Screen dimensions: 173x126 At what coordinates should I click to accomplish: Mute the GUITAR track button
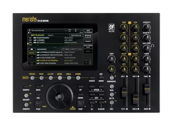click(x=51, y=78)
